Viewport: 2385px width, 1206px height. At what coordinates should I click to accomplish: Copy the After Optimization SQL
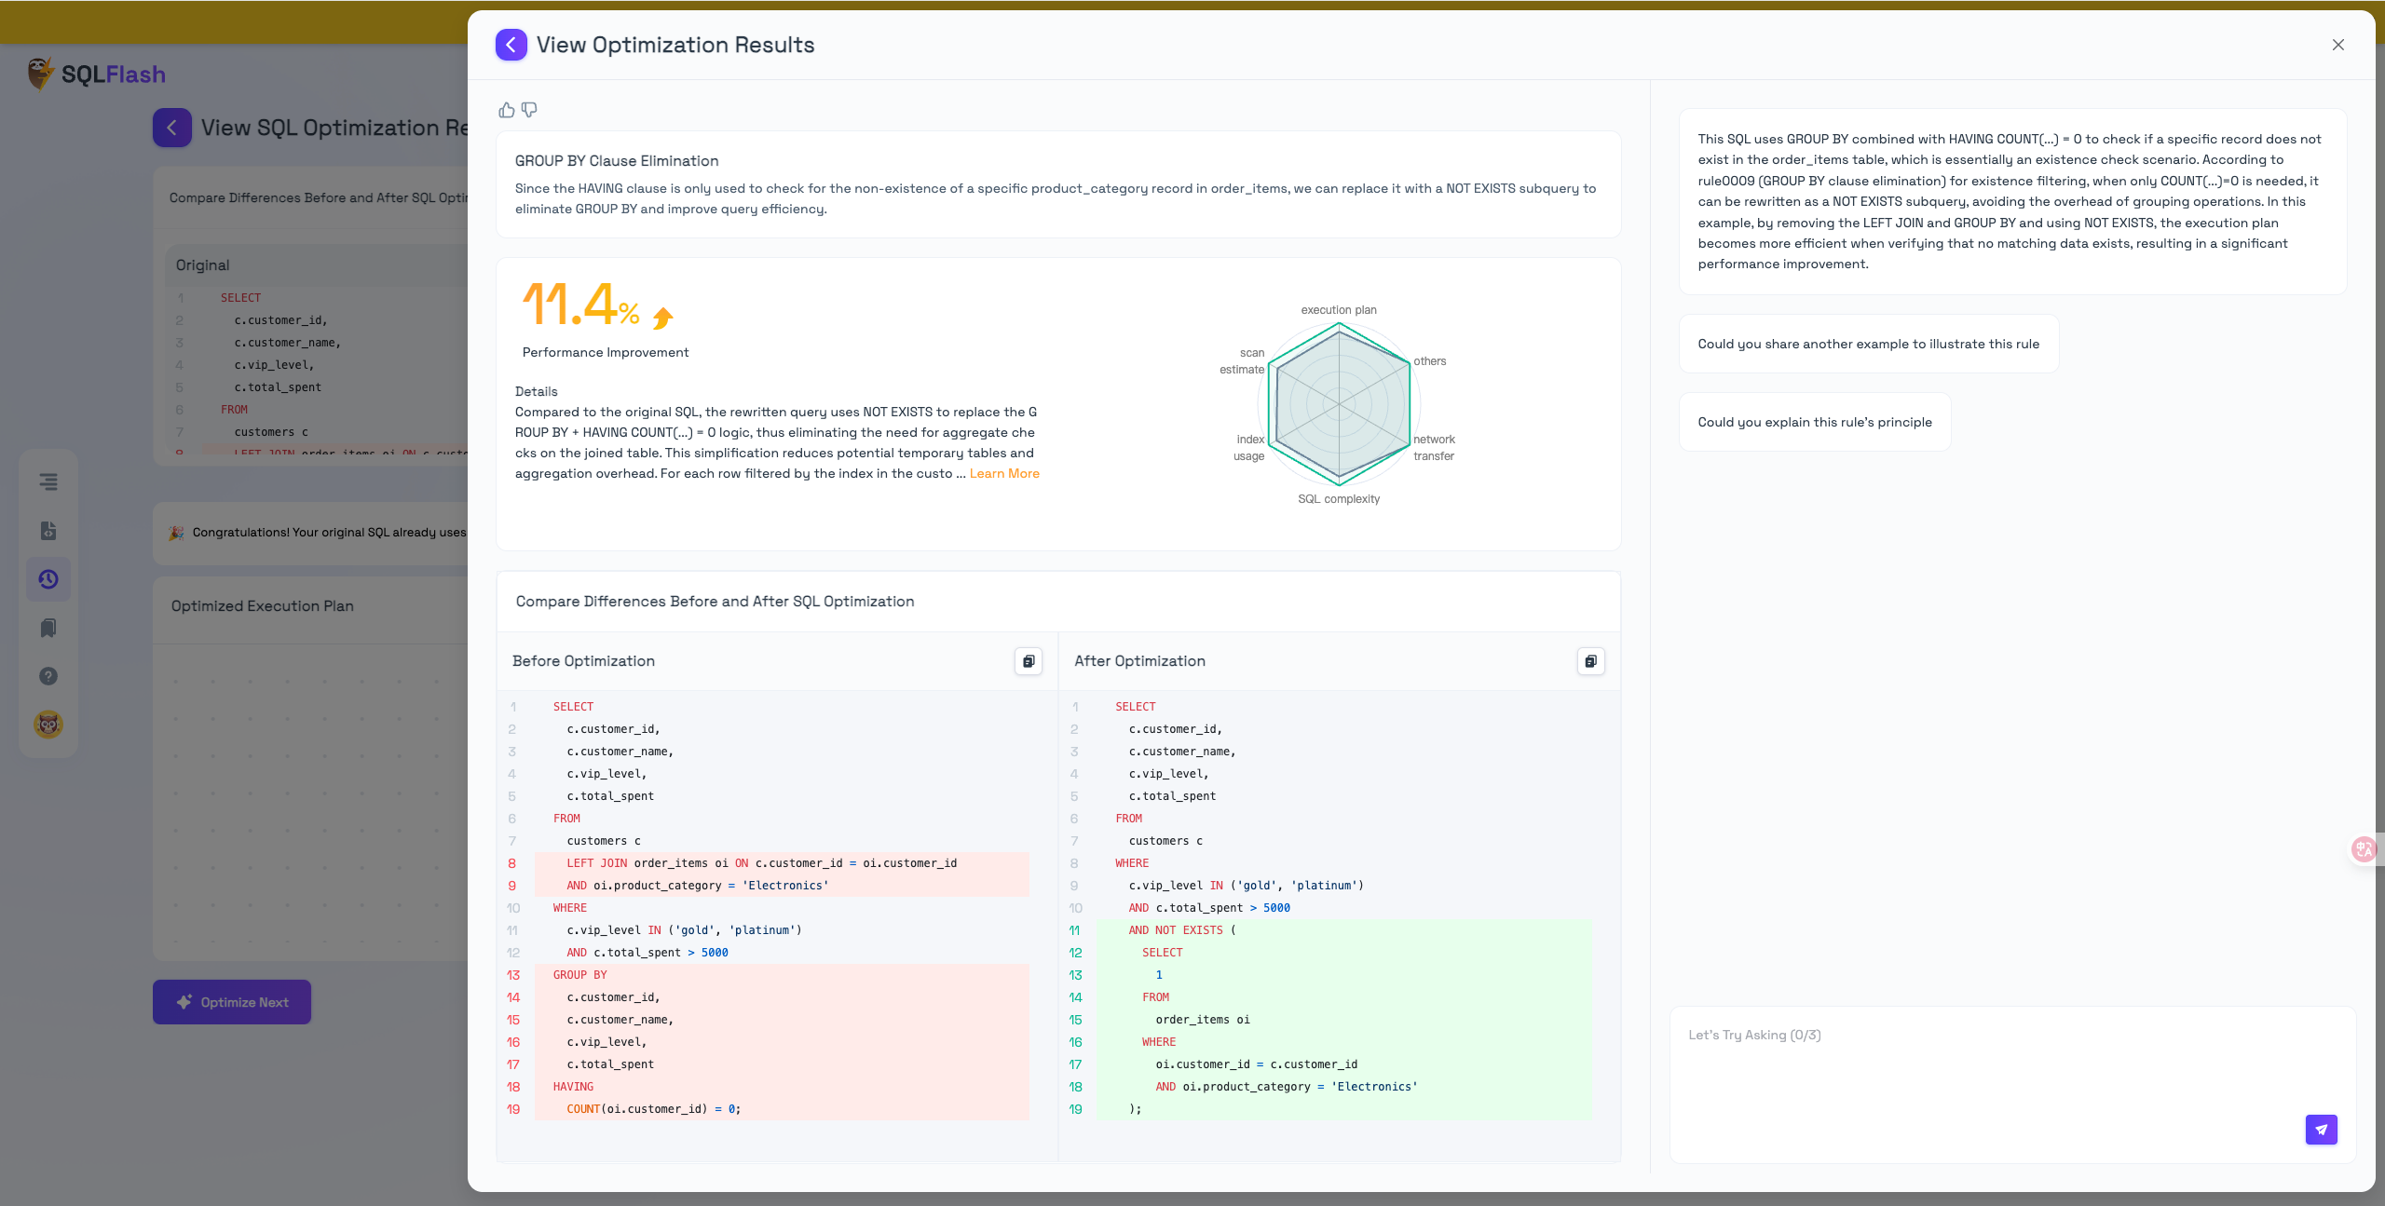[x=1590, y=661]
